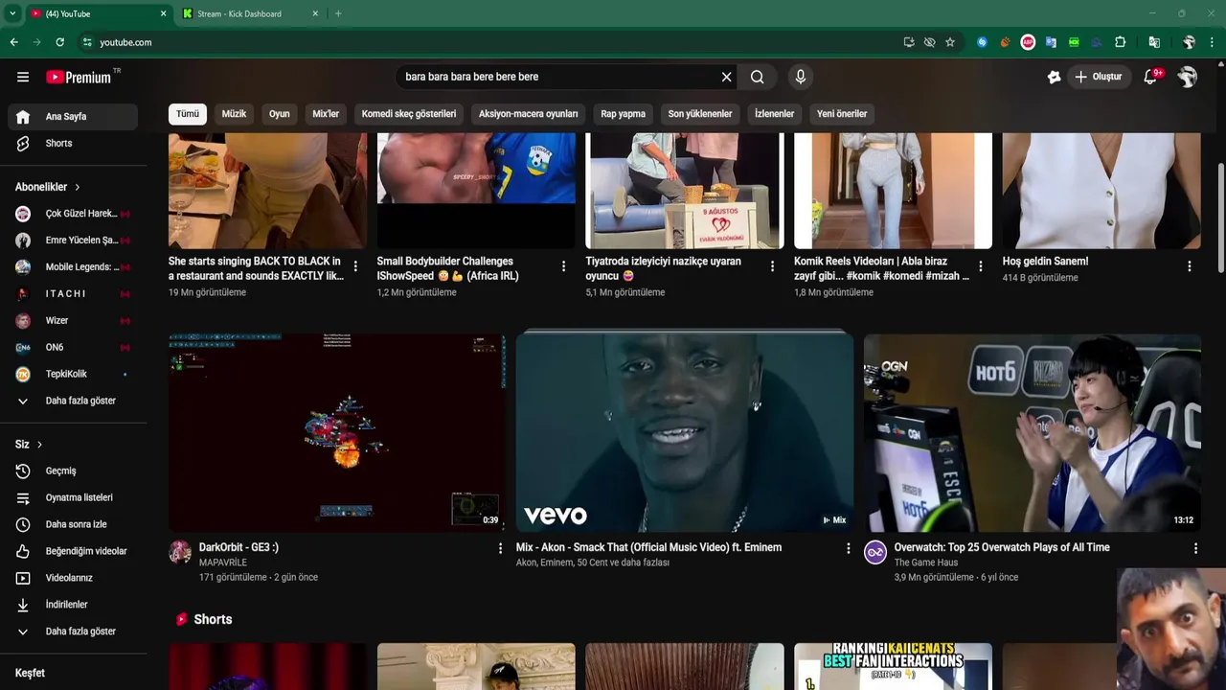Go to Ana Sayfa in the sidebar
Viewport: 1226px width, 690px height.
pos(73,117)
